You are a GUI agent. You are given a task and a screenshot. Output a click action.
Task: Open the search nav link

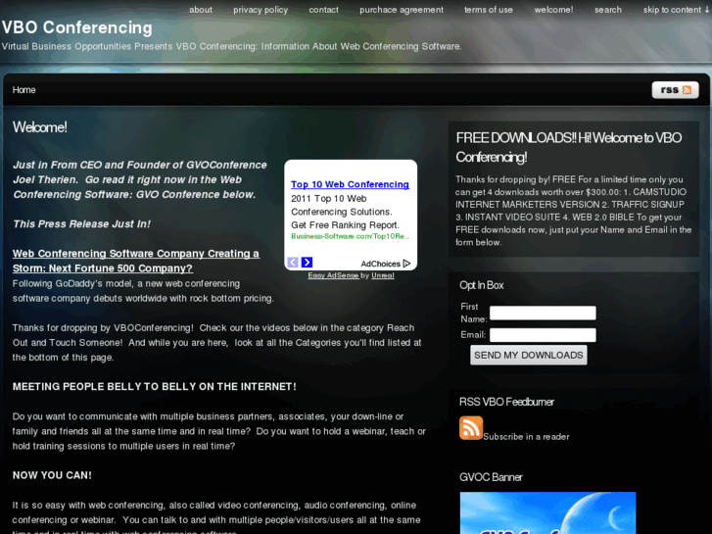608,10
